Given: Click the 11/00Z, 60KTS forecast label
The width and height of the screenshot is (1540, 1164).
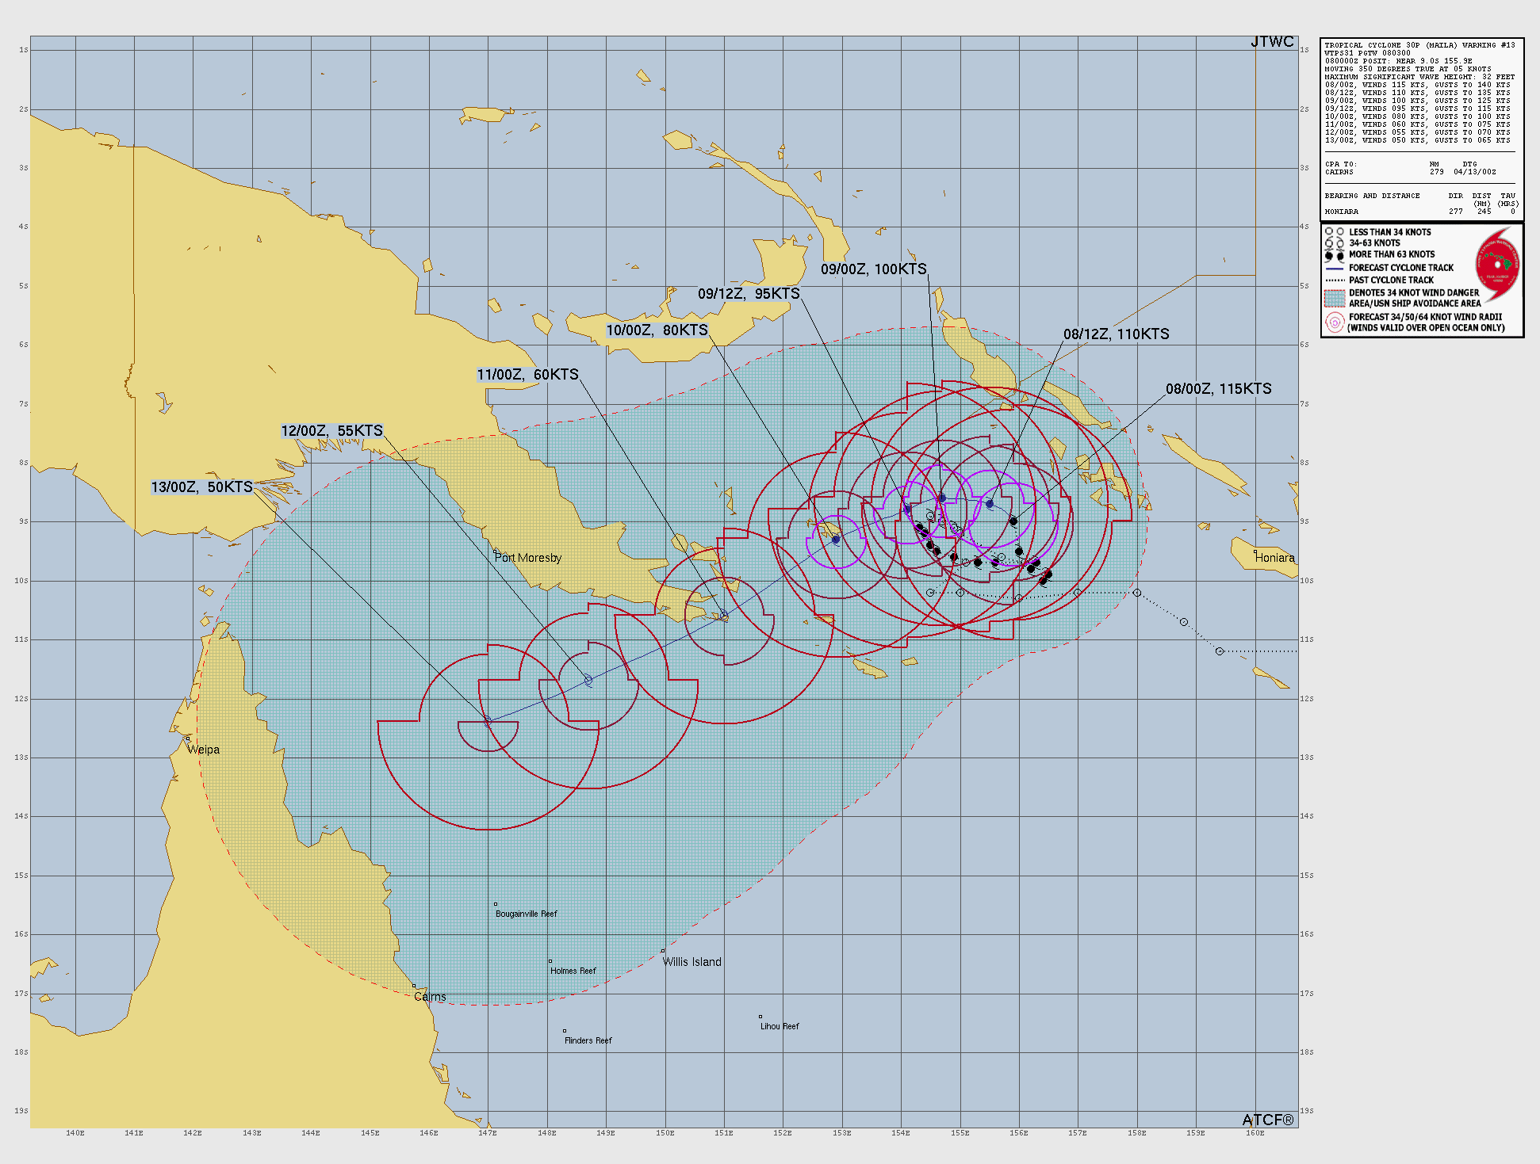Looking at the screenshot, I should 527,375.
